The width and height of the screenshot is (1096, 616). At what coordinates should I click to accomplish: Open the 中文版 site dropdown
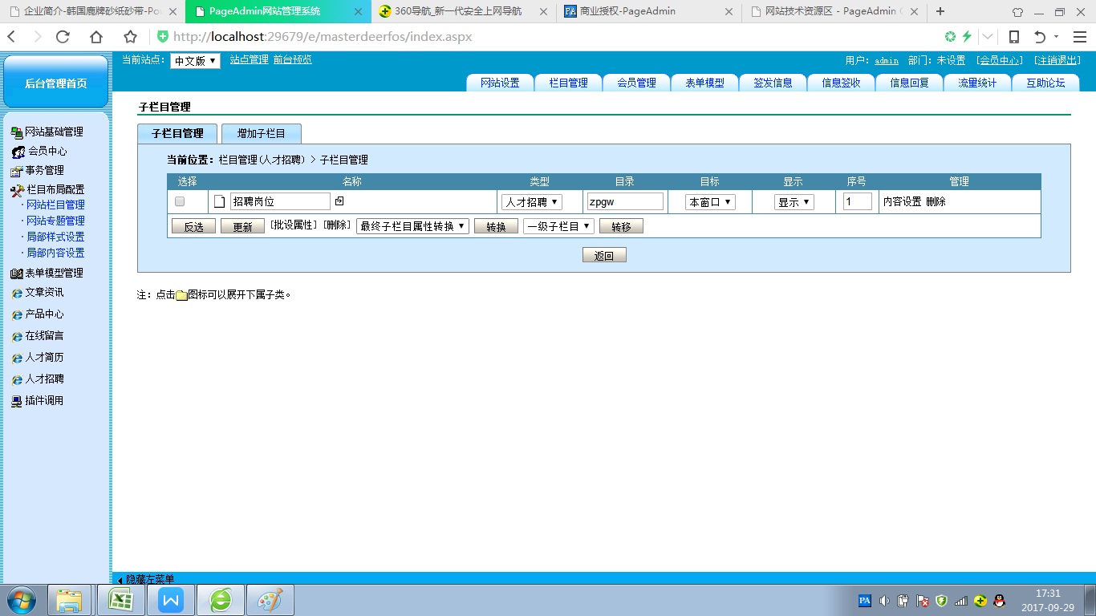[x=195, y=61]
